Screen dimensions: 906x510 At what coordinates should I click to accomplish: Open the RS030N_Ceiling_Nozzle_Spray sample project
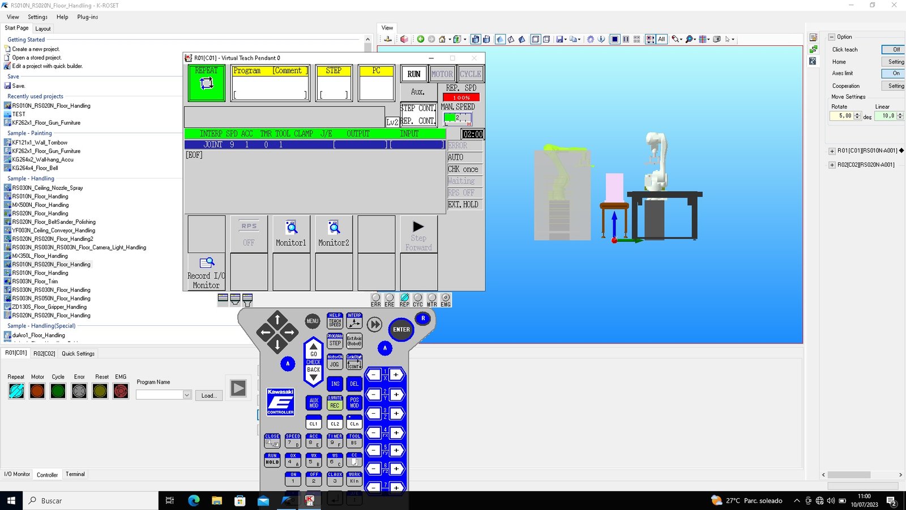coord(48,188)
